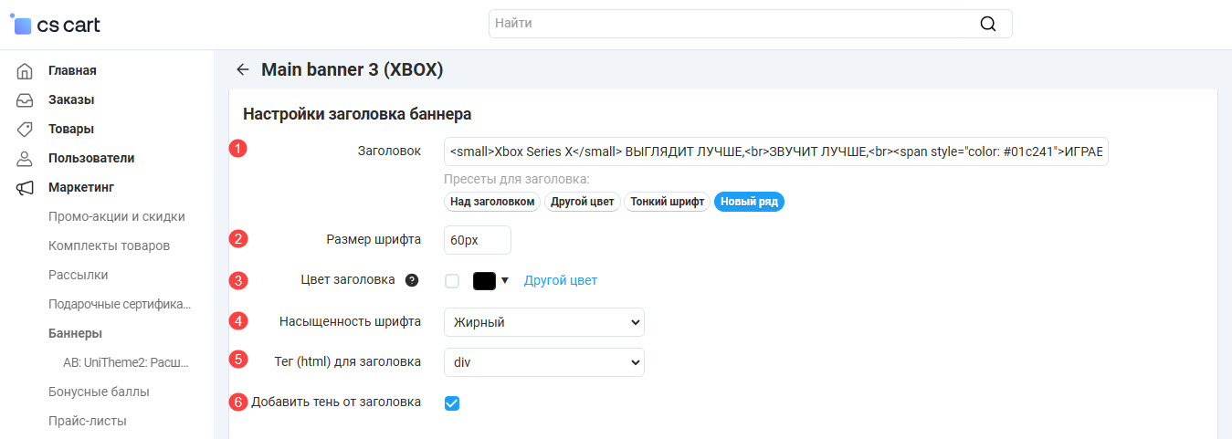Collapse the Маркетинг sidebar section
The image size is (1232, 439).
(81, 187)
